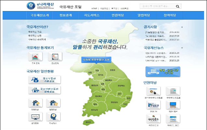
Task: Open the FAQ icon
Action: 173,119
